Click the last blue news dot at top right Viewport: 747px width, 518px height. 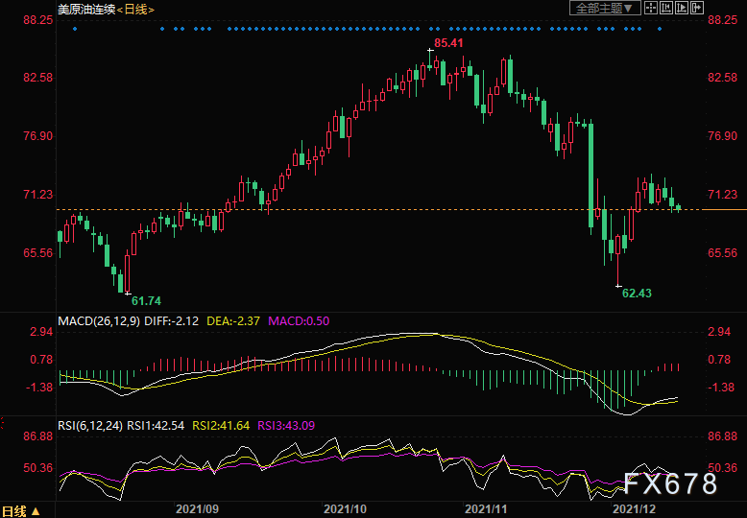(660, 29)
